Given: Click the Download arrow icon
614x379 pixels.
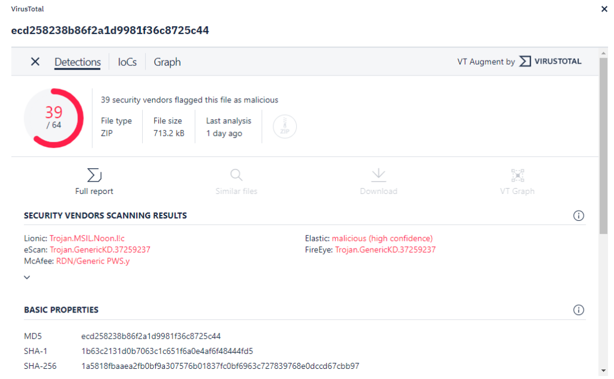Looking at the screenshot, I should tap(378, 175).
